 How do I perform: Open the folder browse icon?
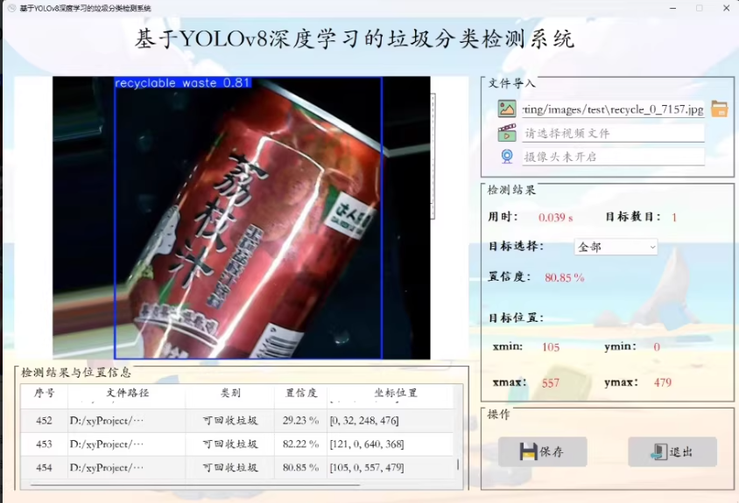719,108
